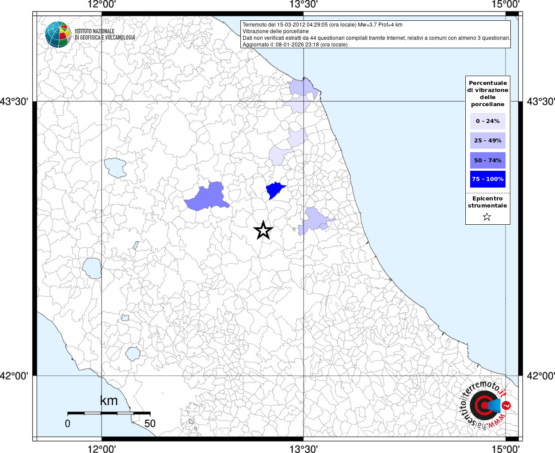
Task: Click Lake Bolsena on the map
Action: tap(92, 269)
